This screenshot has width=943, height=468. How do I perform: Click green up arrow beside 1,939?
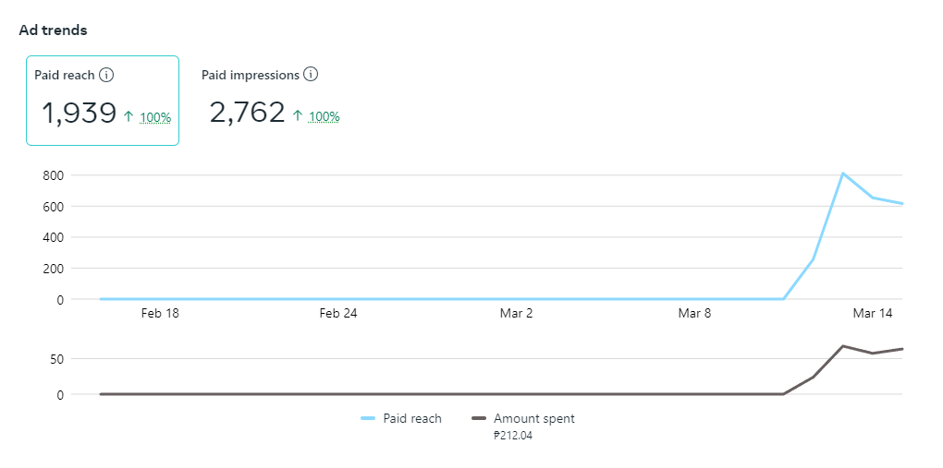(x=129, y=117)
